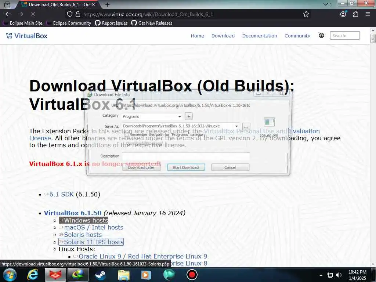The height and width of the screenshot is (282, 376).
Task: Switch to the red fox browser taskbar icon
Action: 55,275
